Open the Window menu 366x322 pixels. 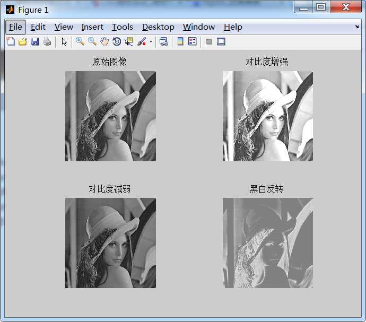199,27
